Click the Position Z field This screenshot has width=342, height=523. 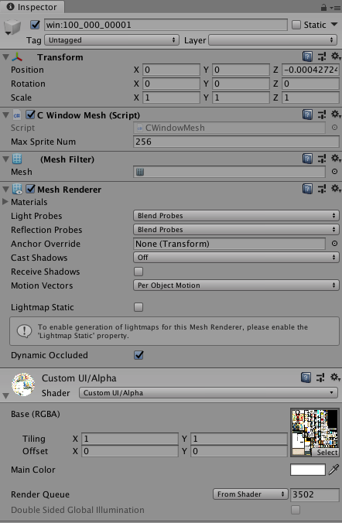pos(310,70)
